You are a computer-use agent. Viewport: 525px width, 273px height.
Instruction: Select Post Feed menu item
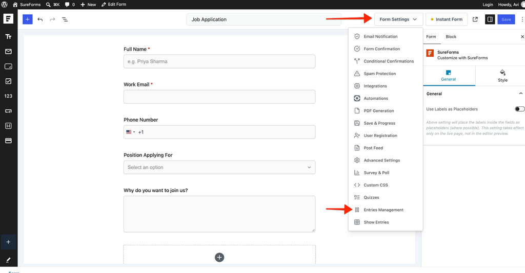pos(386,148)
